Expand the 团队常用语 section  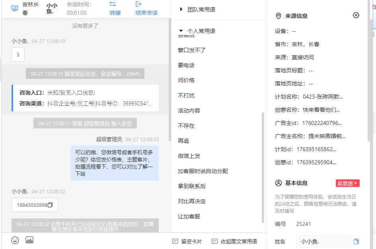(181, 9)
